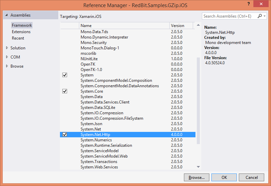This screenshot has height=186, width=271.
Task: Confirm with the OK button
Action: tap(224, 177)
